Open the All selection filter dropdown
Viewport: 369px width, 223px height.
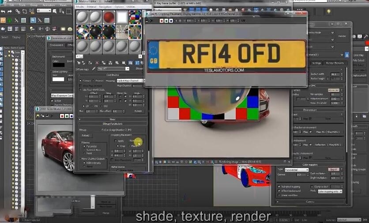coord(44,11)
